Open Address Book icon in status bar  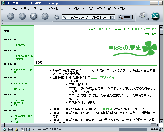pyautogui.click(x=28, y=129)
